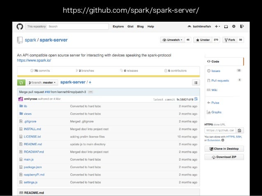Open account settings gear icon
This screenshot has width=262, height=196.
point(234,26)
